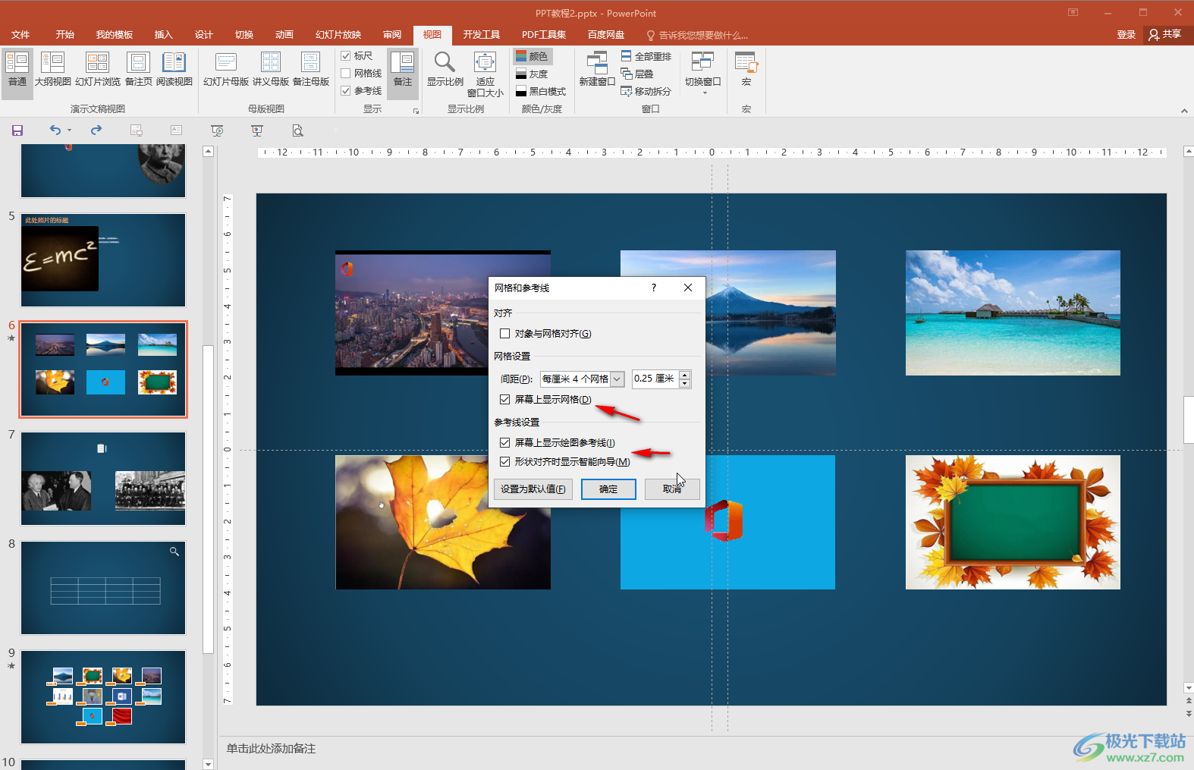Click the thumbnail pane scroll down arrow
This screenshot has width=1194, height=770.
click(x=209, y=764)
